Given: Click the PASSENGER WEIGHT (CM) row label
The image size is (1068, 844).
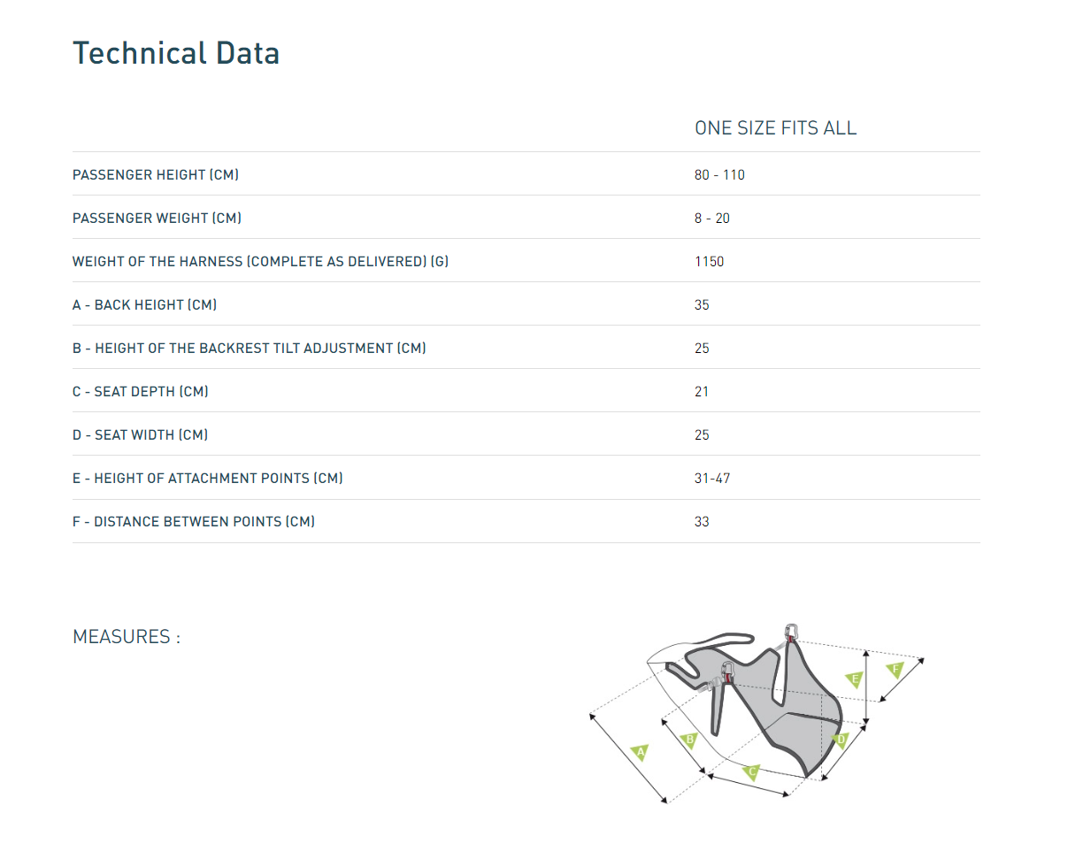Looking at the screenshot, I should pos(157,219).
